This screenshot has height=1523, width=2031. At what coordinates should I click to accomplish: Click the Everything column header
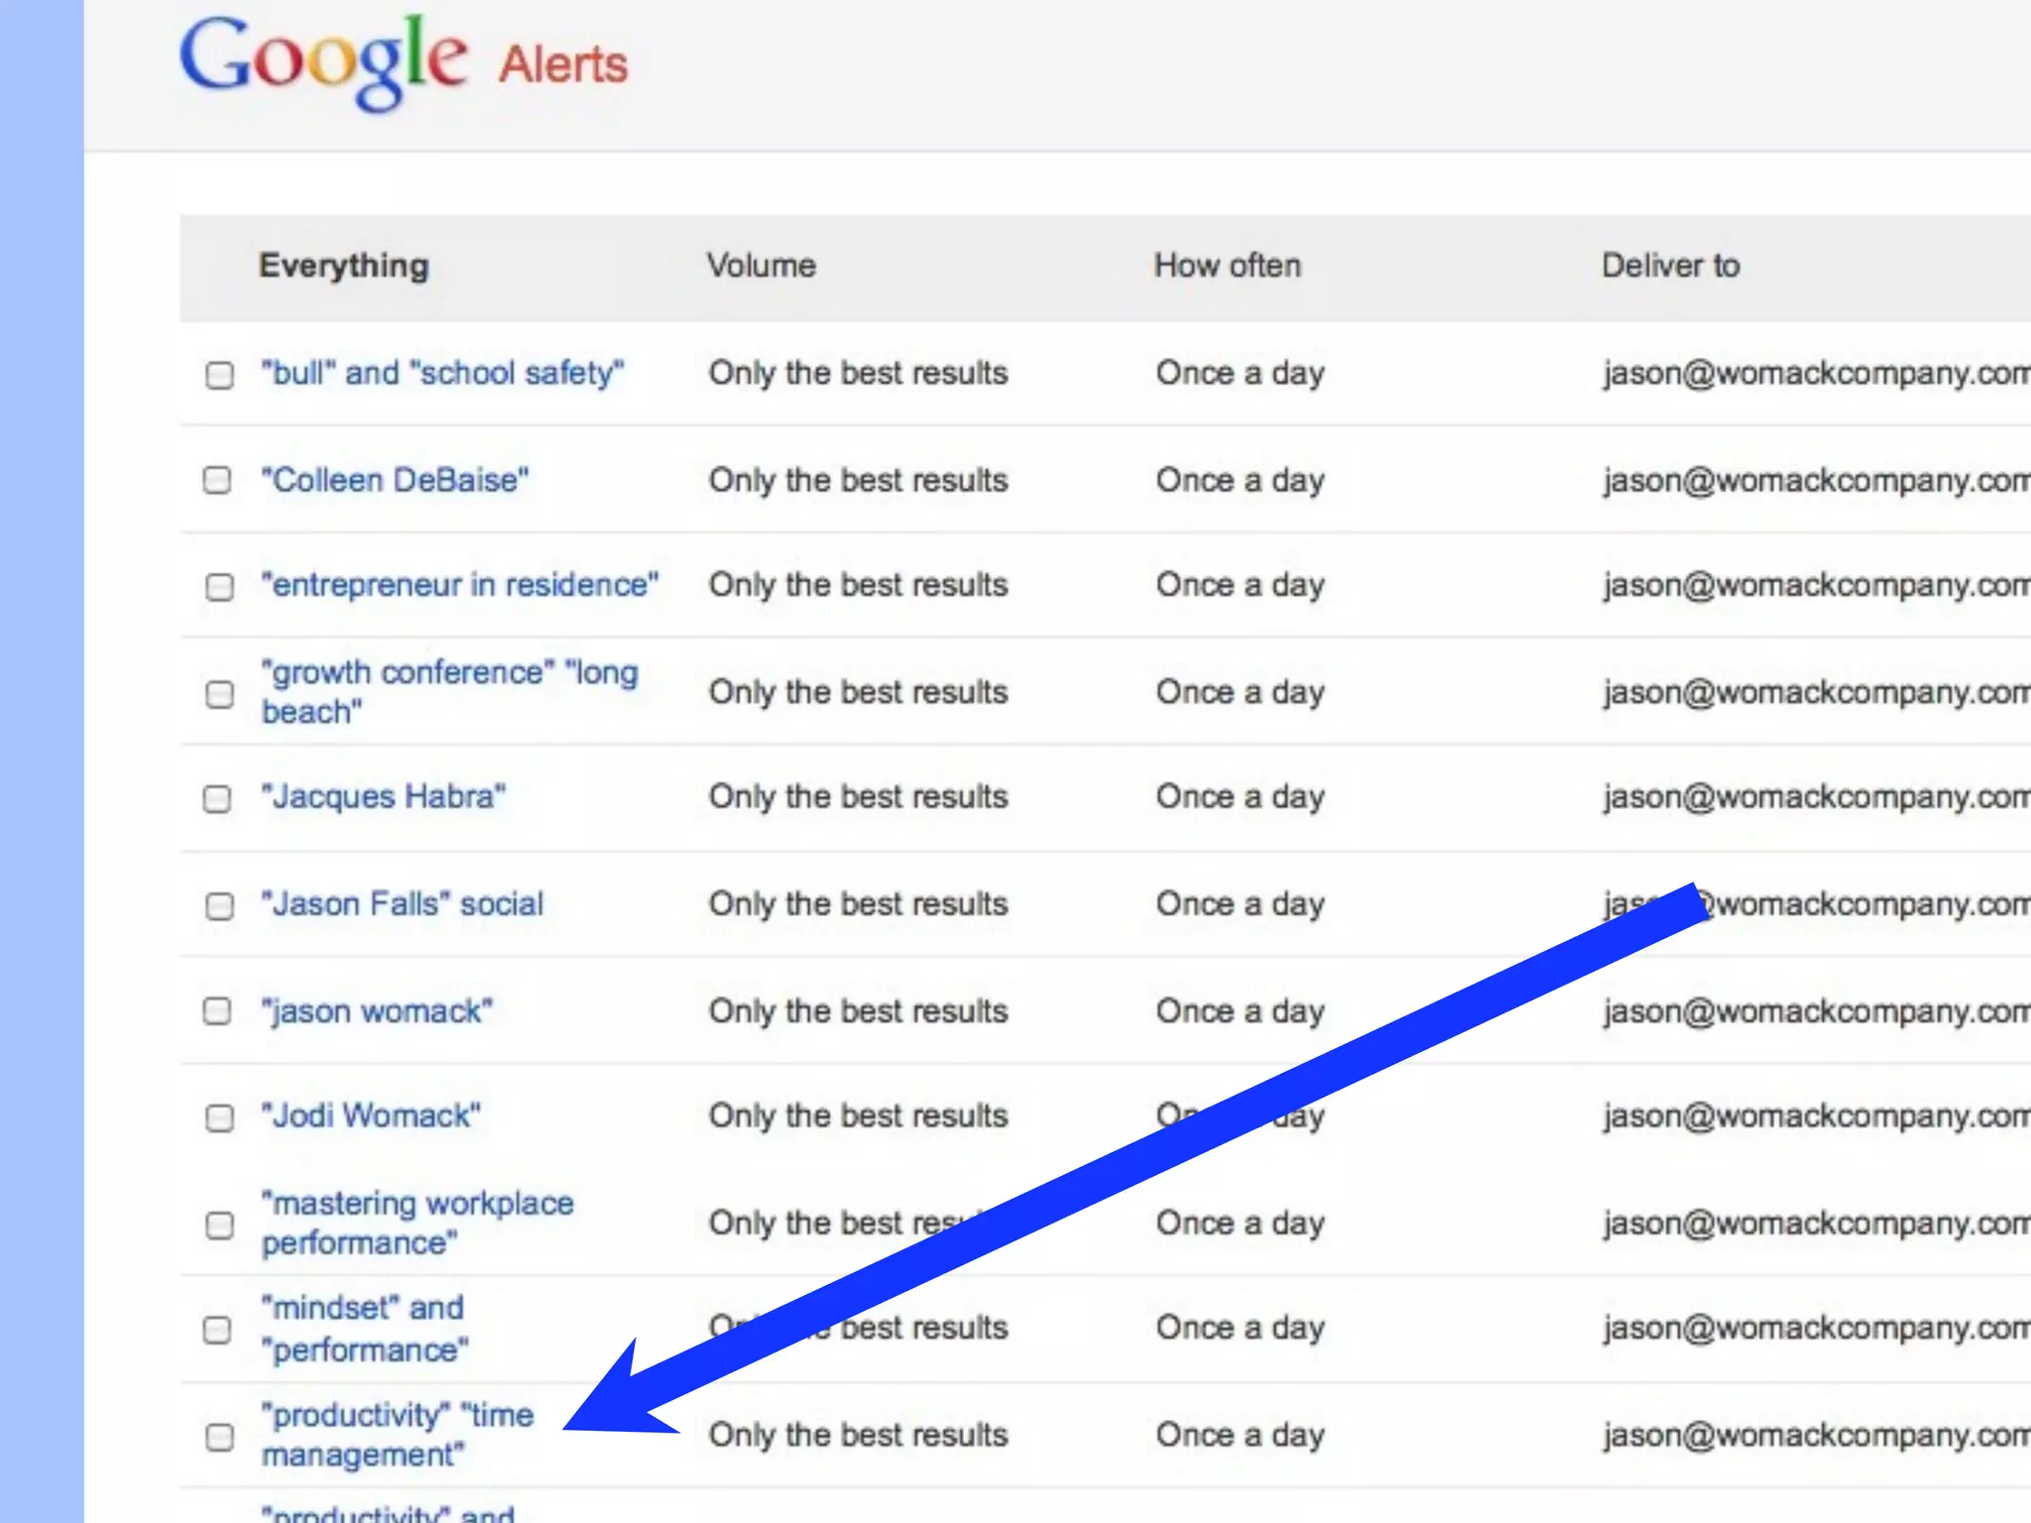343,266
